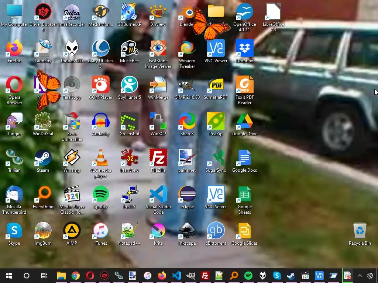Open FileZilla from the taskbar

pyautogui.click(x=205, y=276)
